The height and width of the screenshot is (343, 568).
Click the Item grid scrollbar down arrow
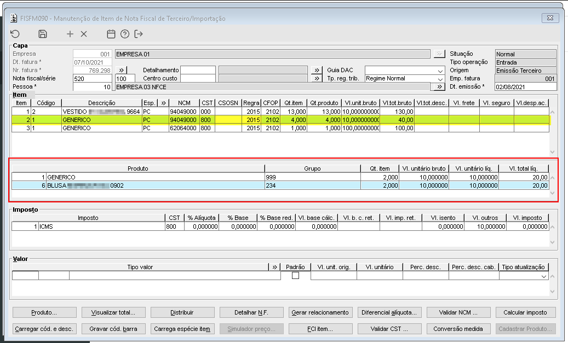point(552,152)
